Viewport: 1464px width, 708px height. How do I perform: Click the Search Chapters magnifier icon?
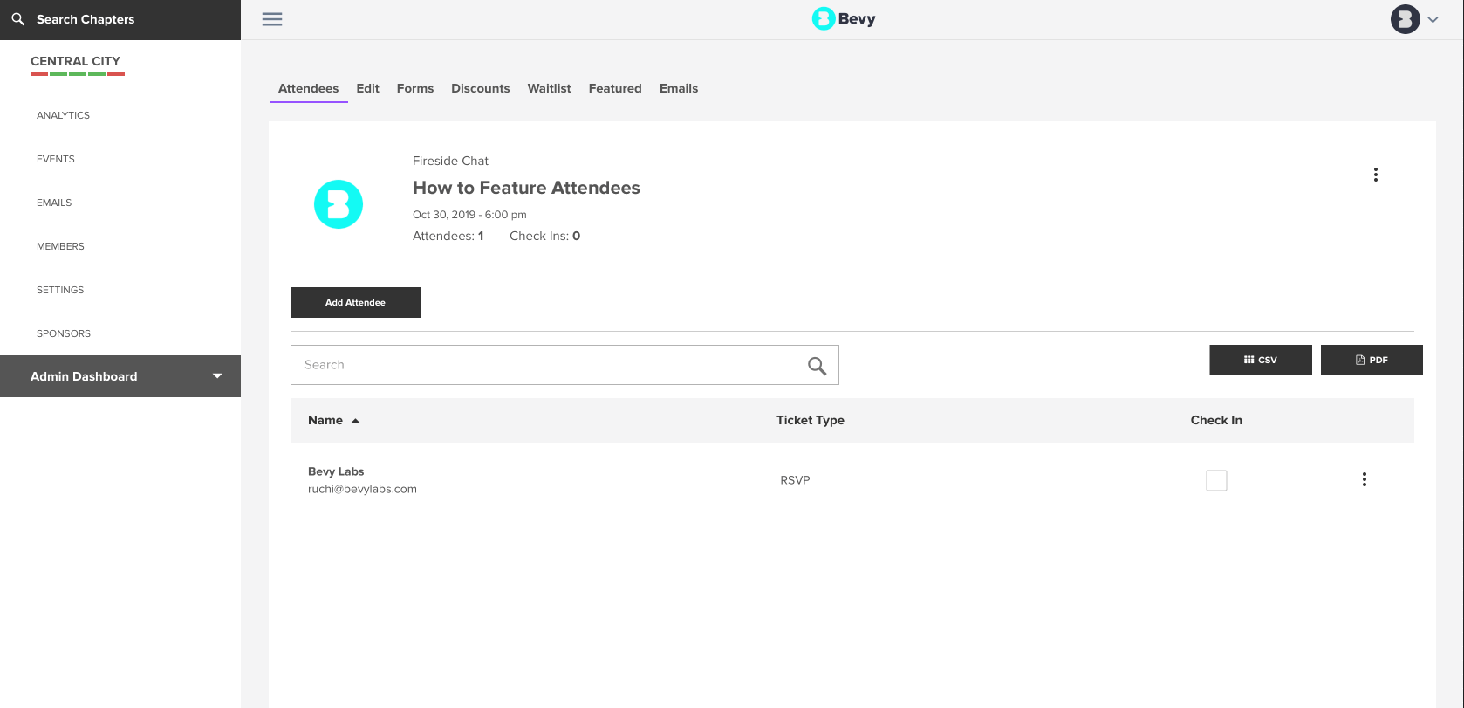pyautogui.click(x=17, y=19)
